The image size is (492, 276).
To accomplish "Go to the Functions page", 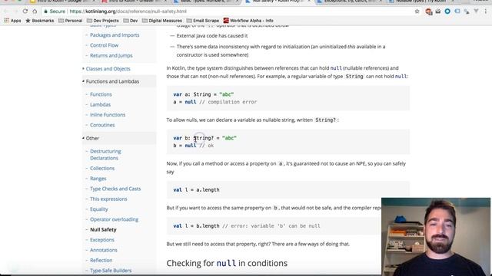I will [101, 94].
